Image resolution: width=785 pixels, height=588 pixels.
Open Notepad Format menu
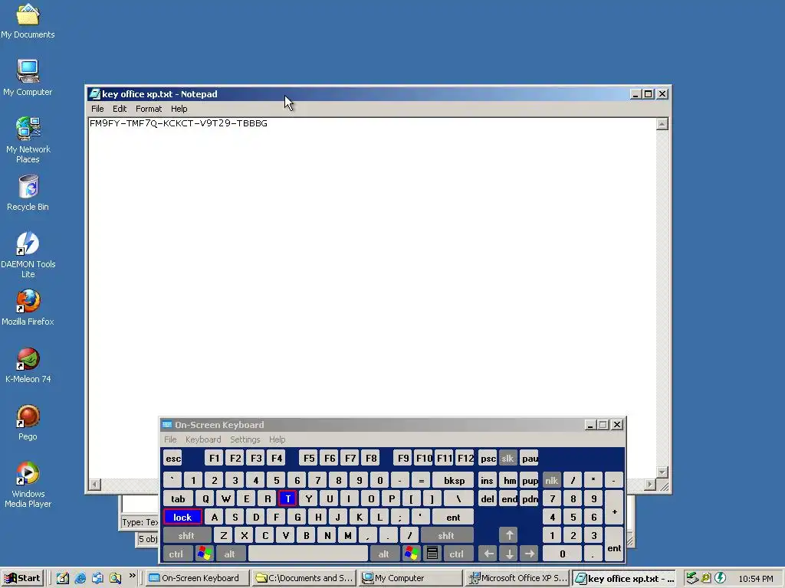click(x=149, y=109)
